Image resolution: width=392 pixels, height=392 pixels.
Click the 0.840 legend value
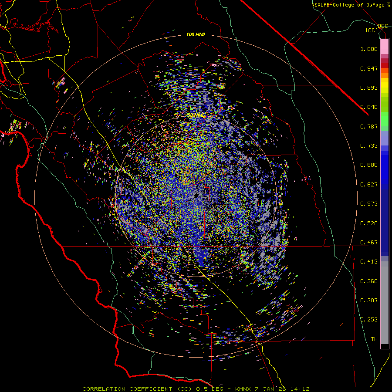click(x=369, y=107)
